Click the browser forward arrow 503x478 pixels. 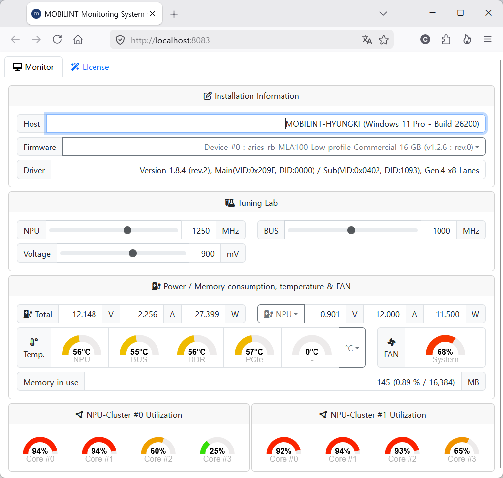(36, 39)
